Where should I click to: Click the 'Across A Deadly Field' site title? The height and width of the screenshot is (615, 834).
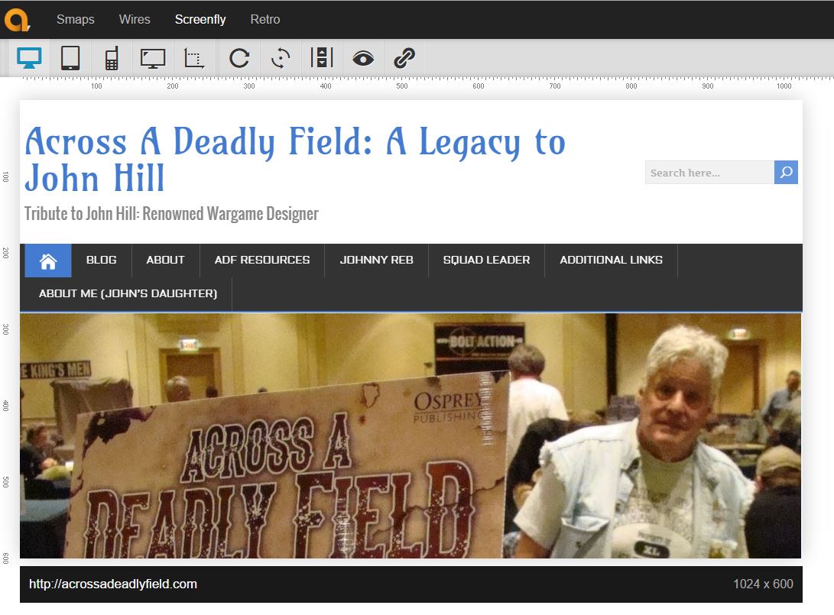[295, 159]
